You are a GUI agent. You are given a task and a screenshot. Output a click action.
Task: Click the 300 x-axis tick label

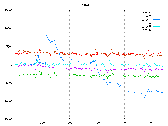pos(97,123)
